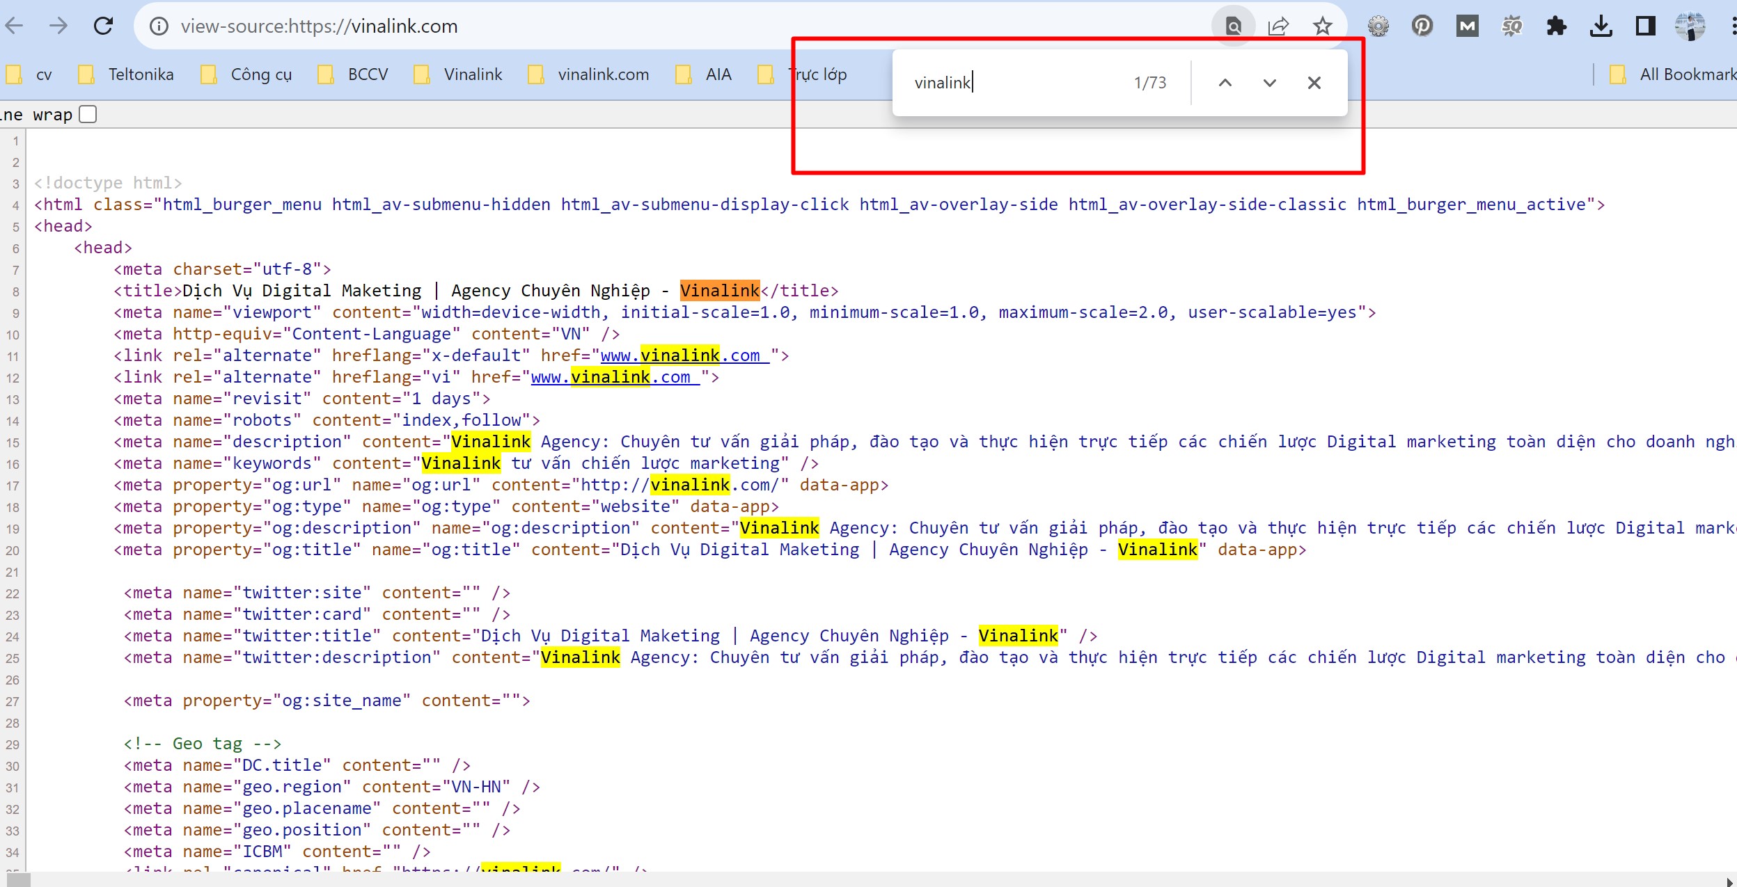Click the highlighted Vinalink in the title tag

pos(720,291)
